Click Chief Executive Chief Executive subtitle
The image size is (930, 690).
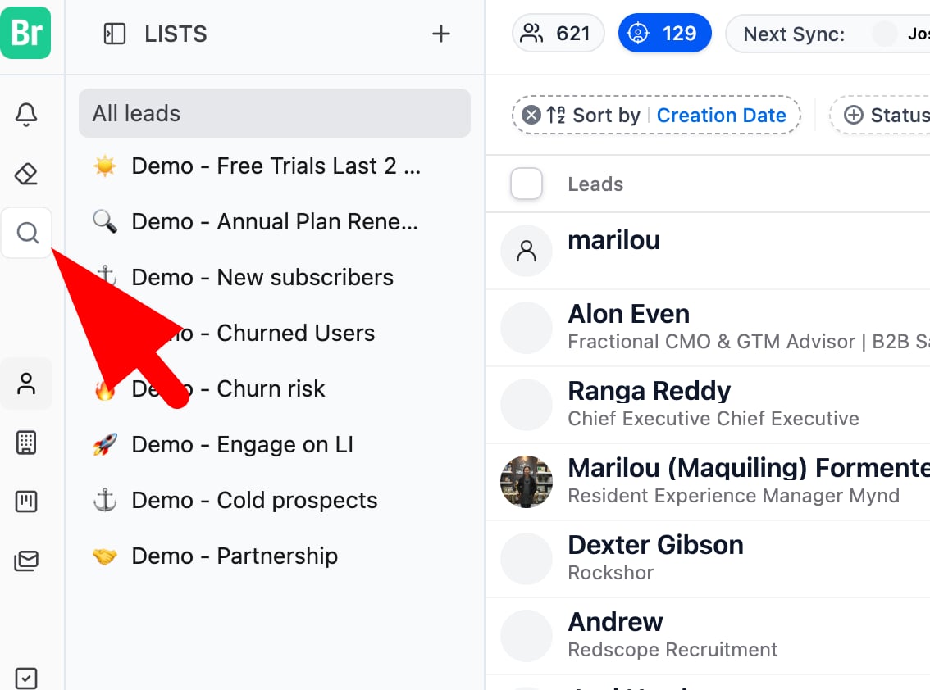point(713,419)
